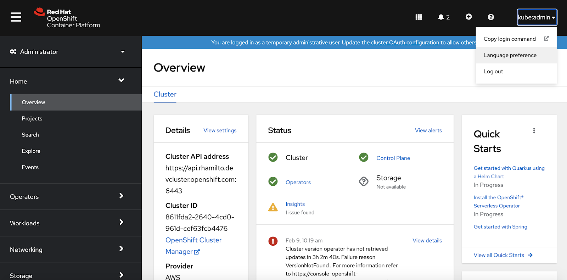Click the Red Hat OpenShift logo
Image resolution: width=567 pixels, height=280 pixels.
point(67,18)
